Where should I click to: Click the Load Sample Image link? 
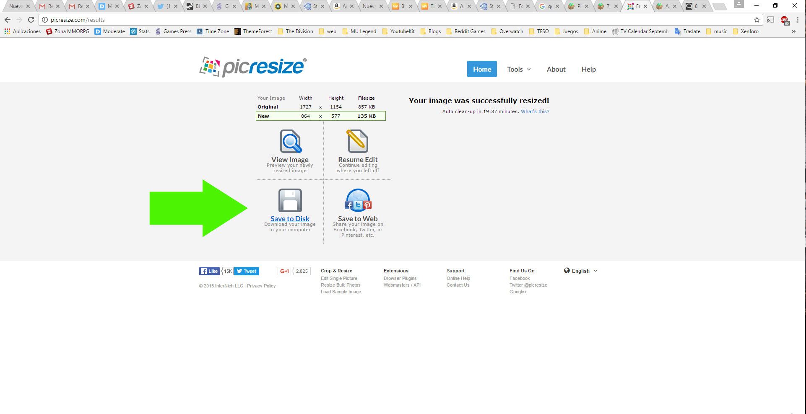tap(341, 292)
